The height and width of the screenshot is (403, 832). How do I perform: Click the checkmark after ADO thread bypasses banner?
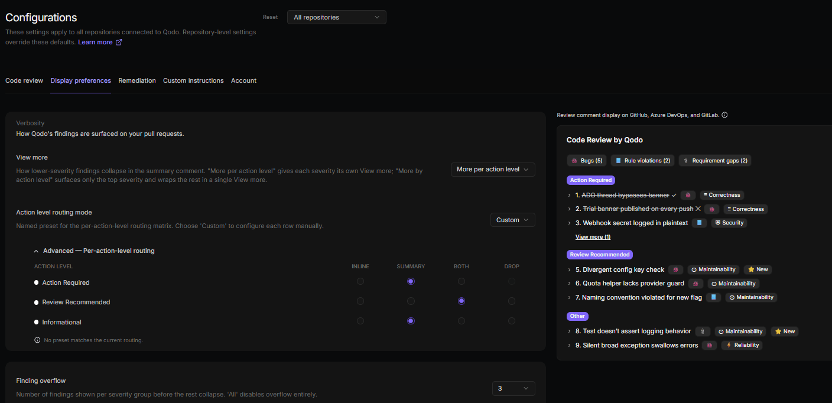tap(674, 195)
